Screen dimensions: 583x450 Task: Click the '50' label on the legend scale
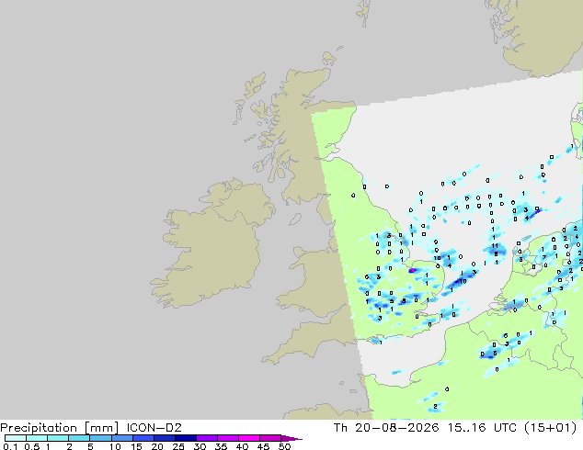pyautogui.click(x=285, y=446)
